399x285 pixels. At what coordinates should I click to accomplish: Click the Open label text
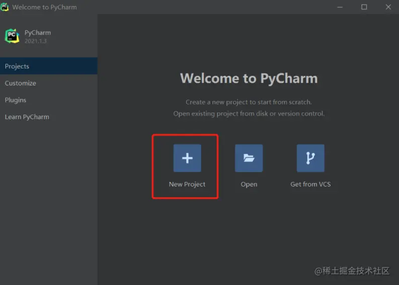[249, 184]
